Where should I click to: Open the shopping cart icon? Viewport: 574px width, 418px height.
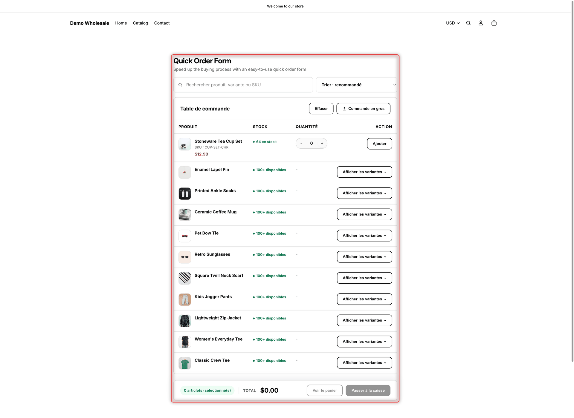point(494,23)
